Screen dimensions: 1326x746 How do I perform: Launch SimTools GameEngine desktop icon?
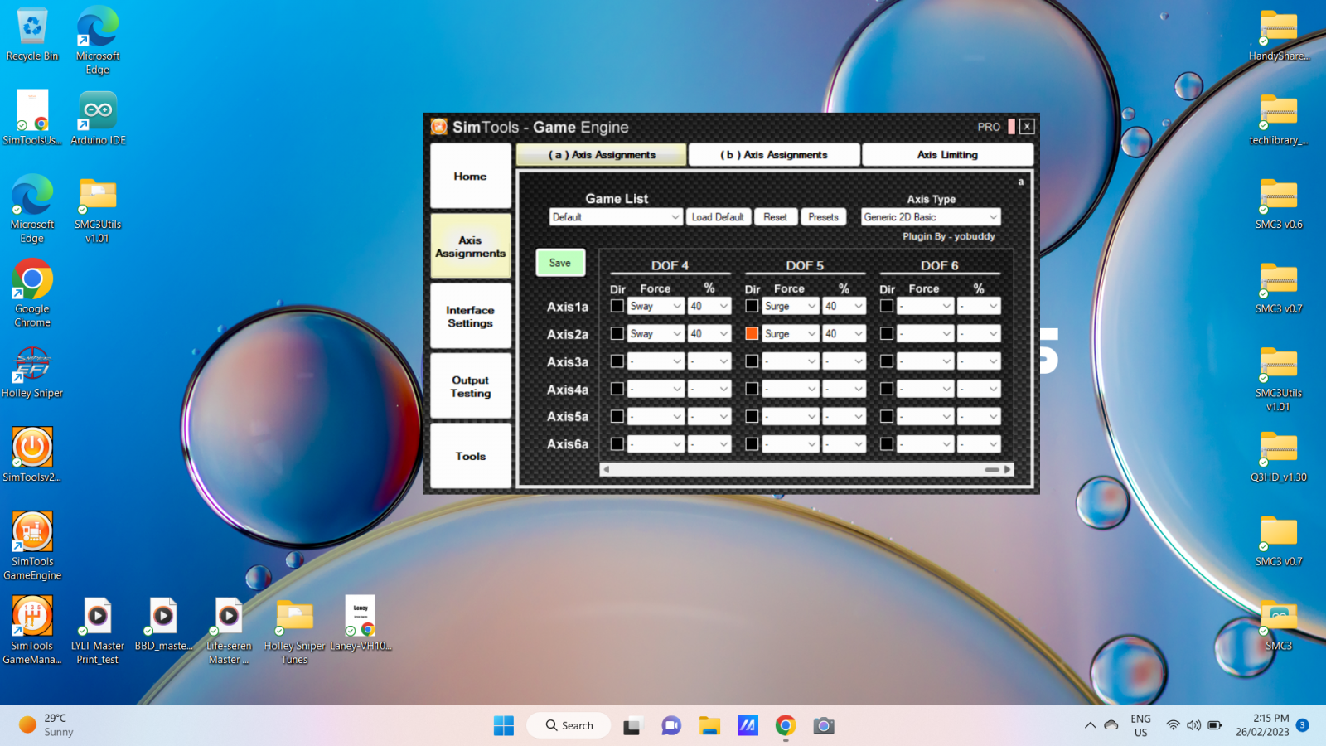pos(32,545)
